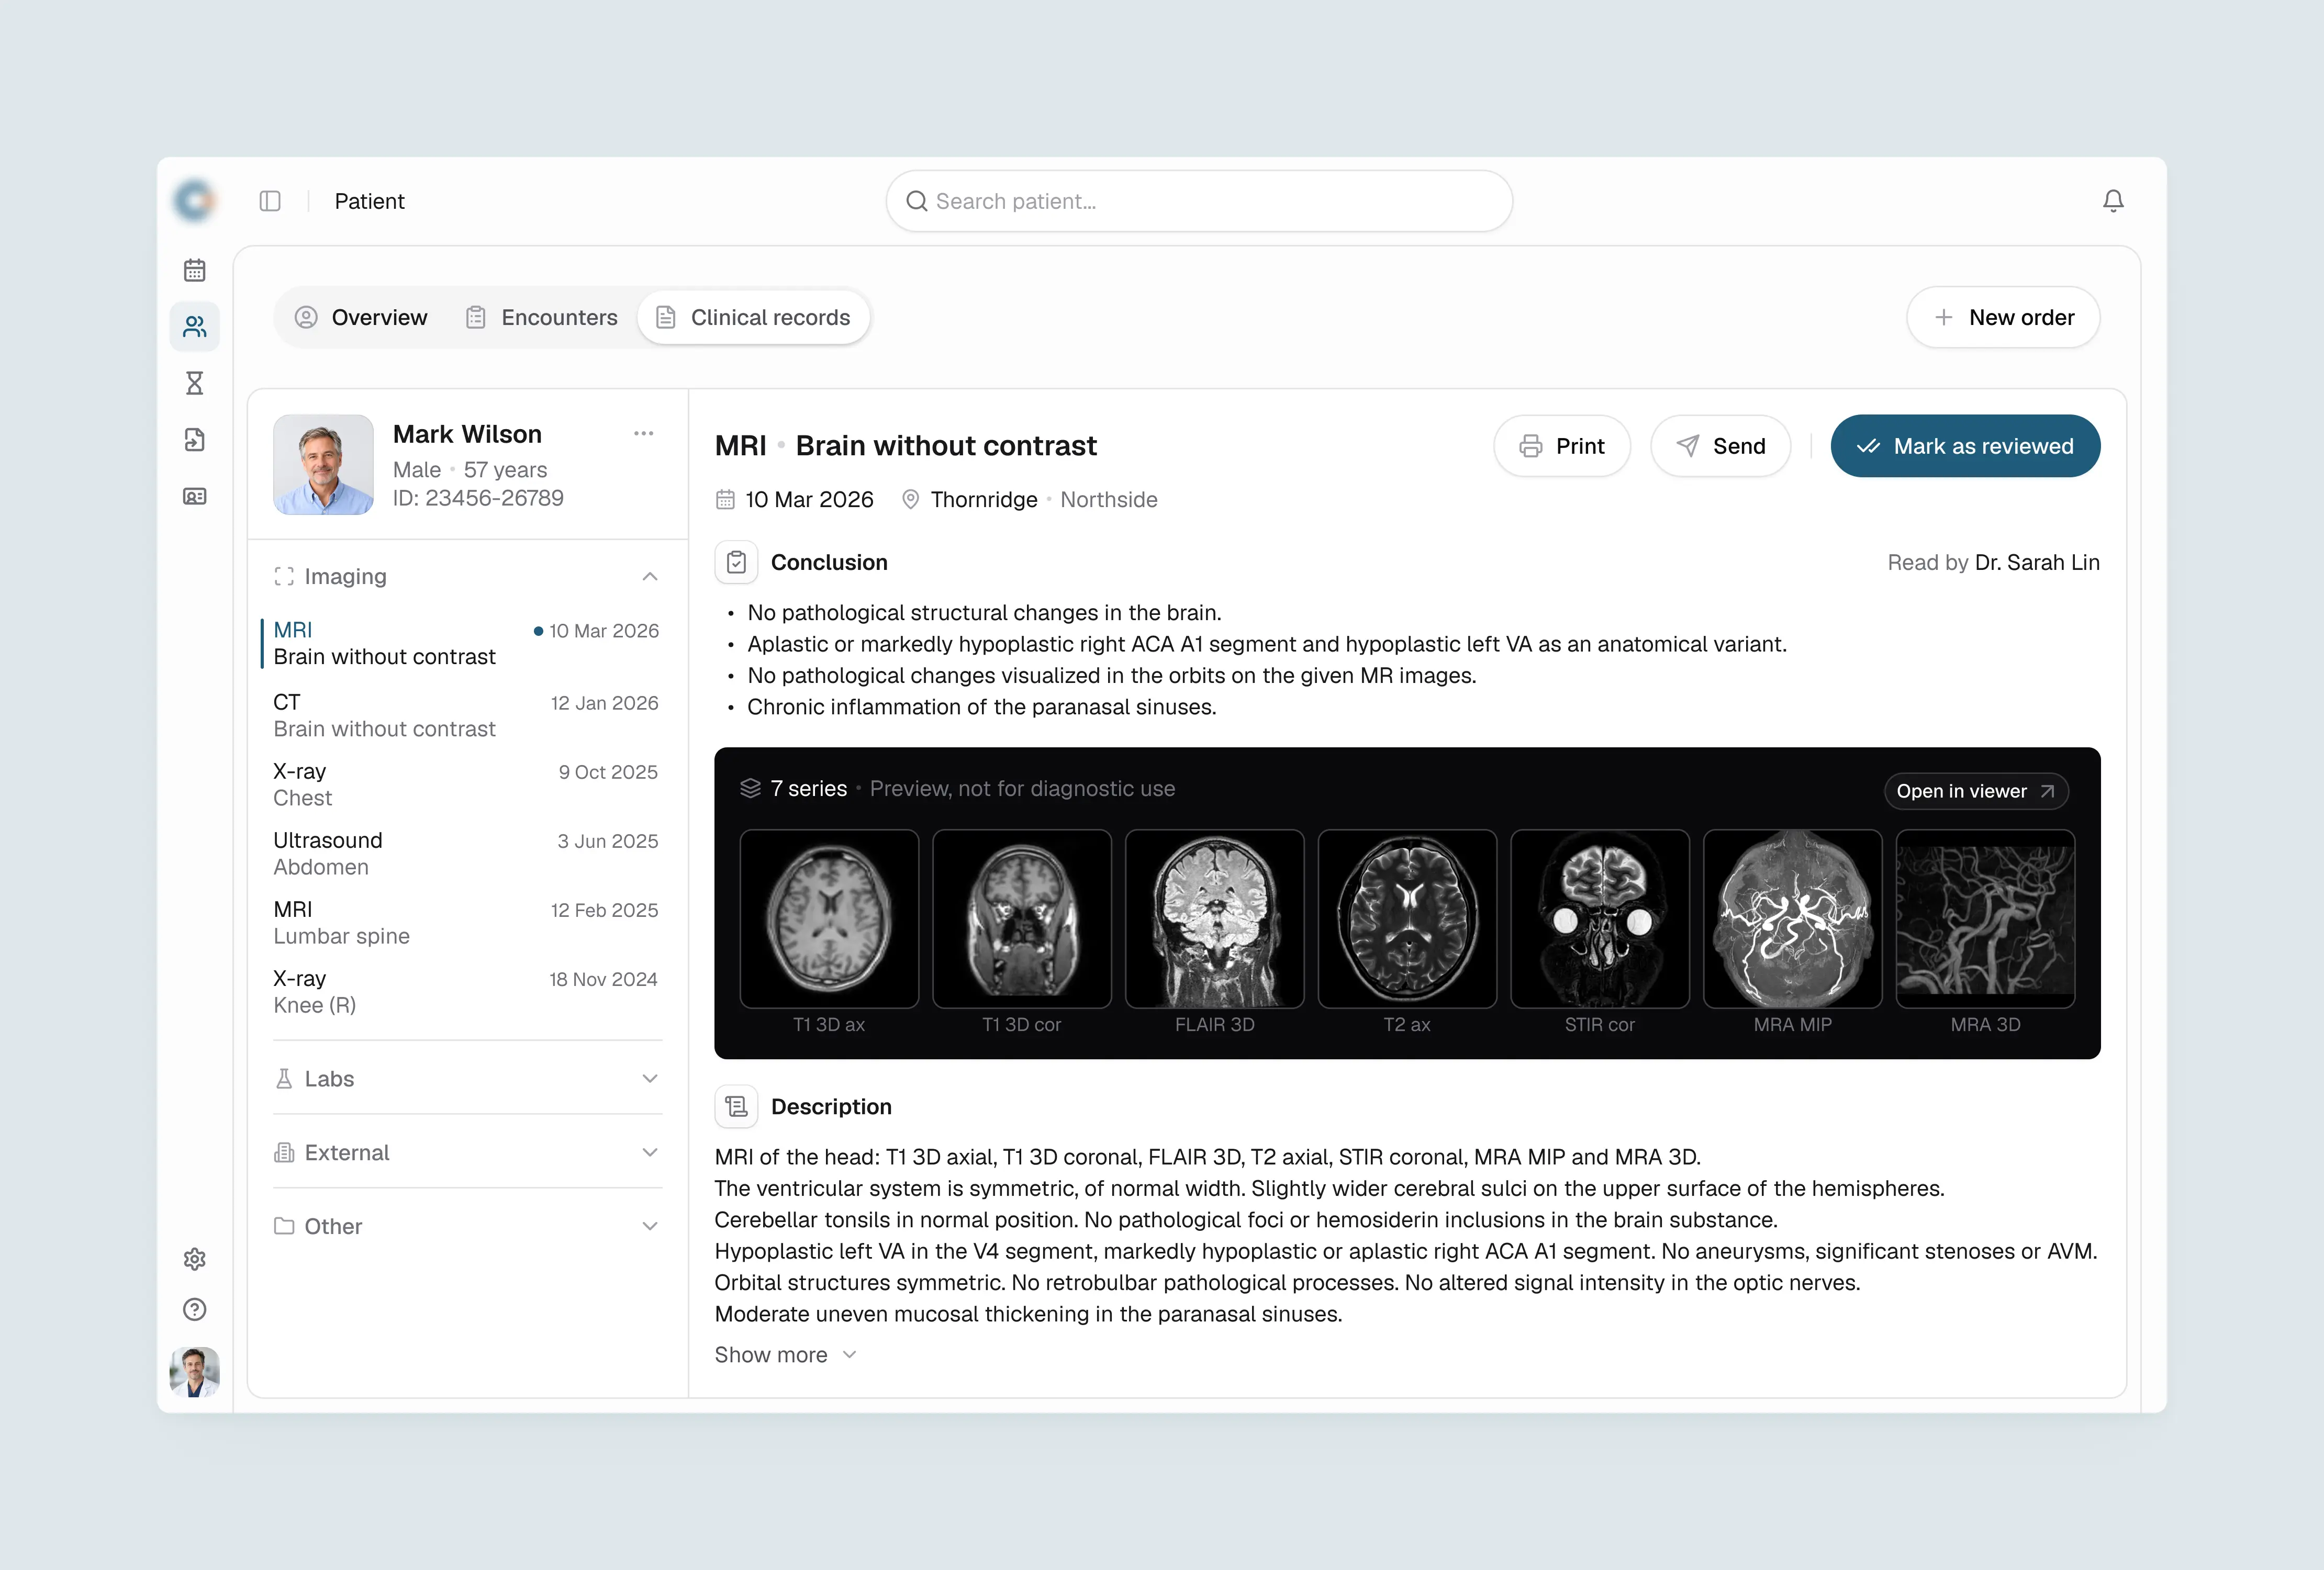Image resolution: width=2324 pixels, height=1570 pixels.
Task: Click the Description scroll icon
Action: (x=736, y=1106)
